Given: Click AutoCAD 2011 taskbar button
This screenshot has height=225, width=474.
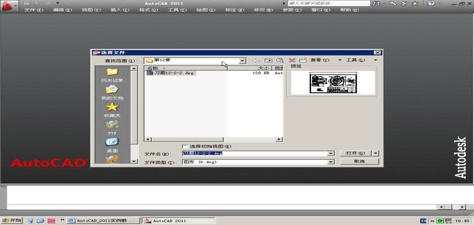Looking at the screenshot, I should [178, 221].
